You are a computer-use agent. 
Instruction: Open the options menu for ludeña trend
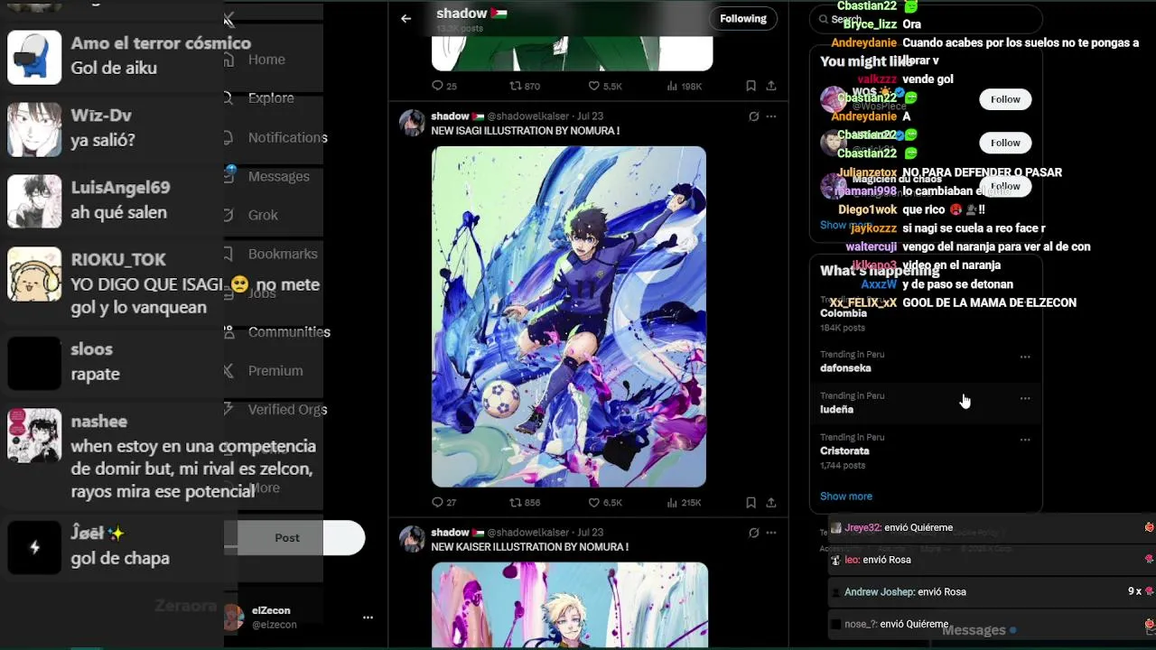pos(1025,398)
